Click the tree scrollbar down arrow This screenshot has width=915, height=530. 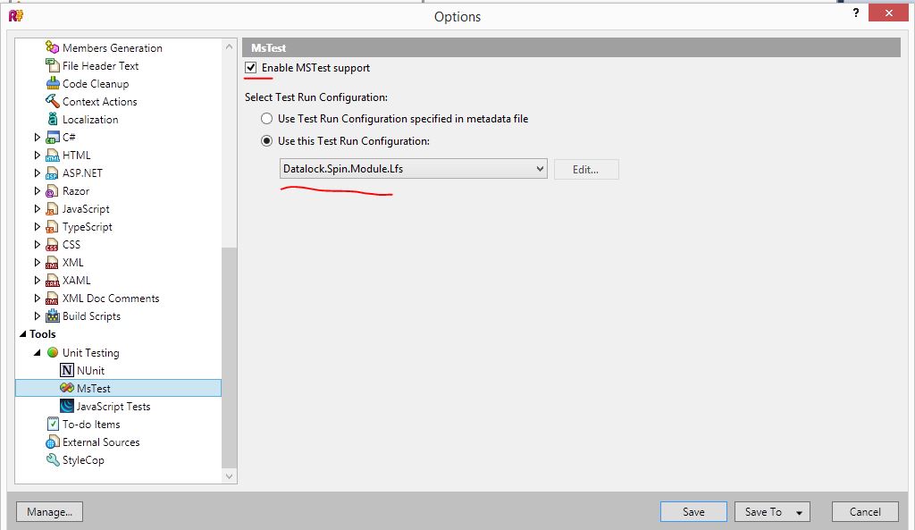229,475
